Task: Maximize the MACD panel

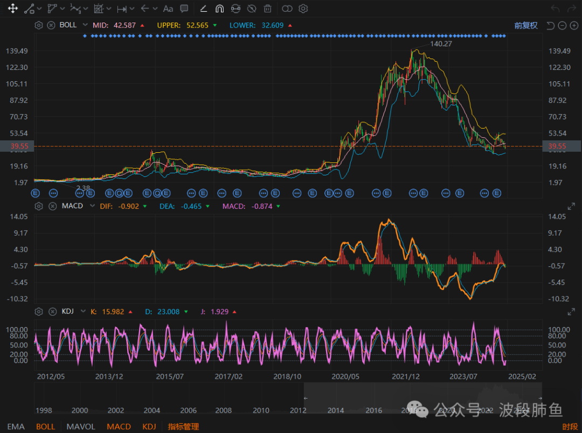Action: 571,207
